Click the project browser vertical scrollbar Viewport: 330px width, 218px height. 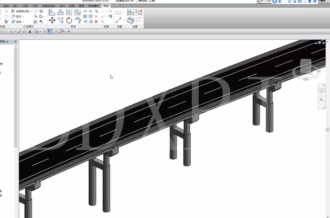tap(16, 98)
